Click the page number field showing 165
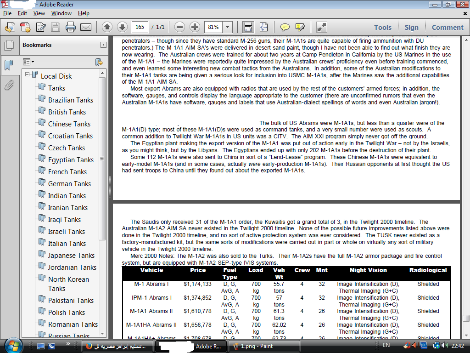470x353 pixels. point(140,27)
